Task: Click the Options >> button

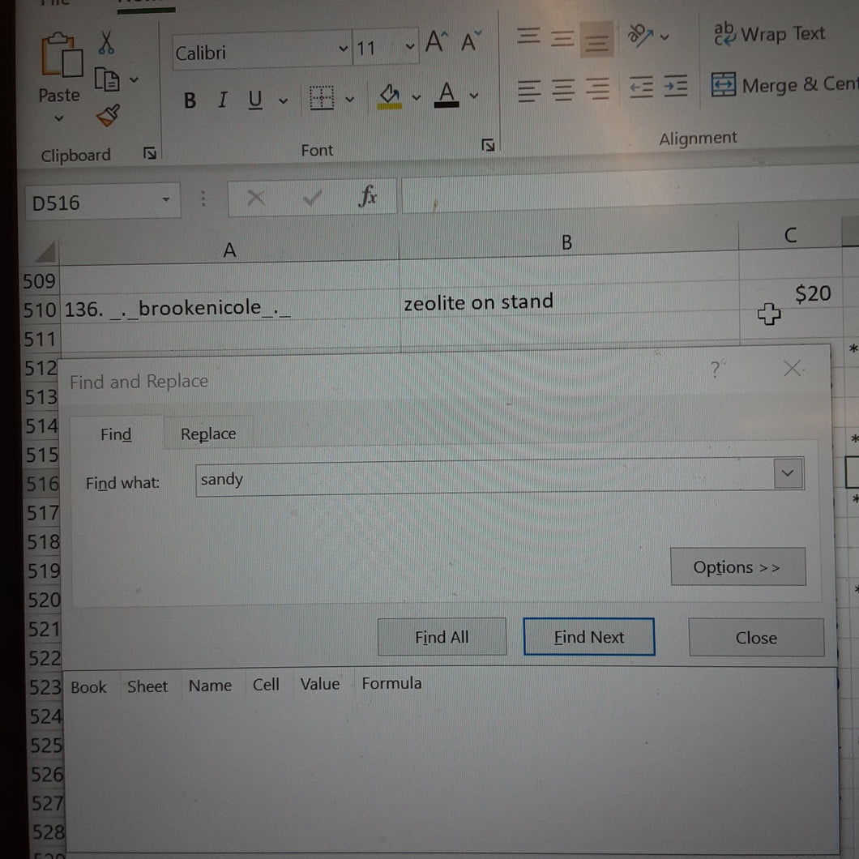Action: (737, 567)
